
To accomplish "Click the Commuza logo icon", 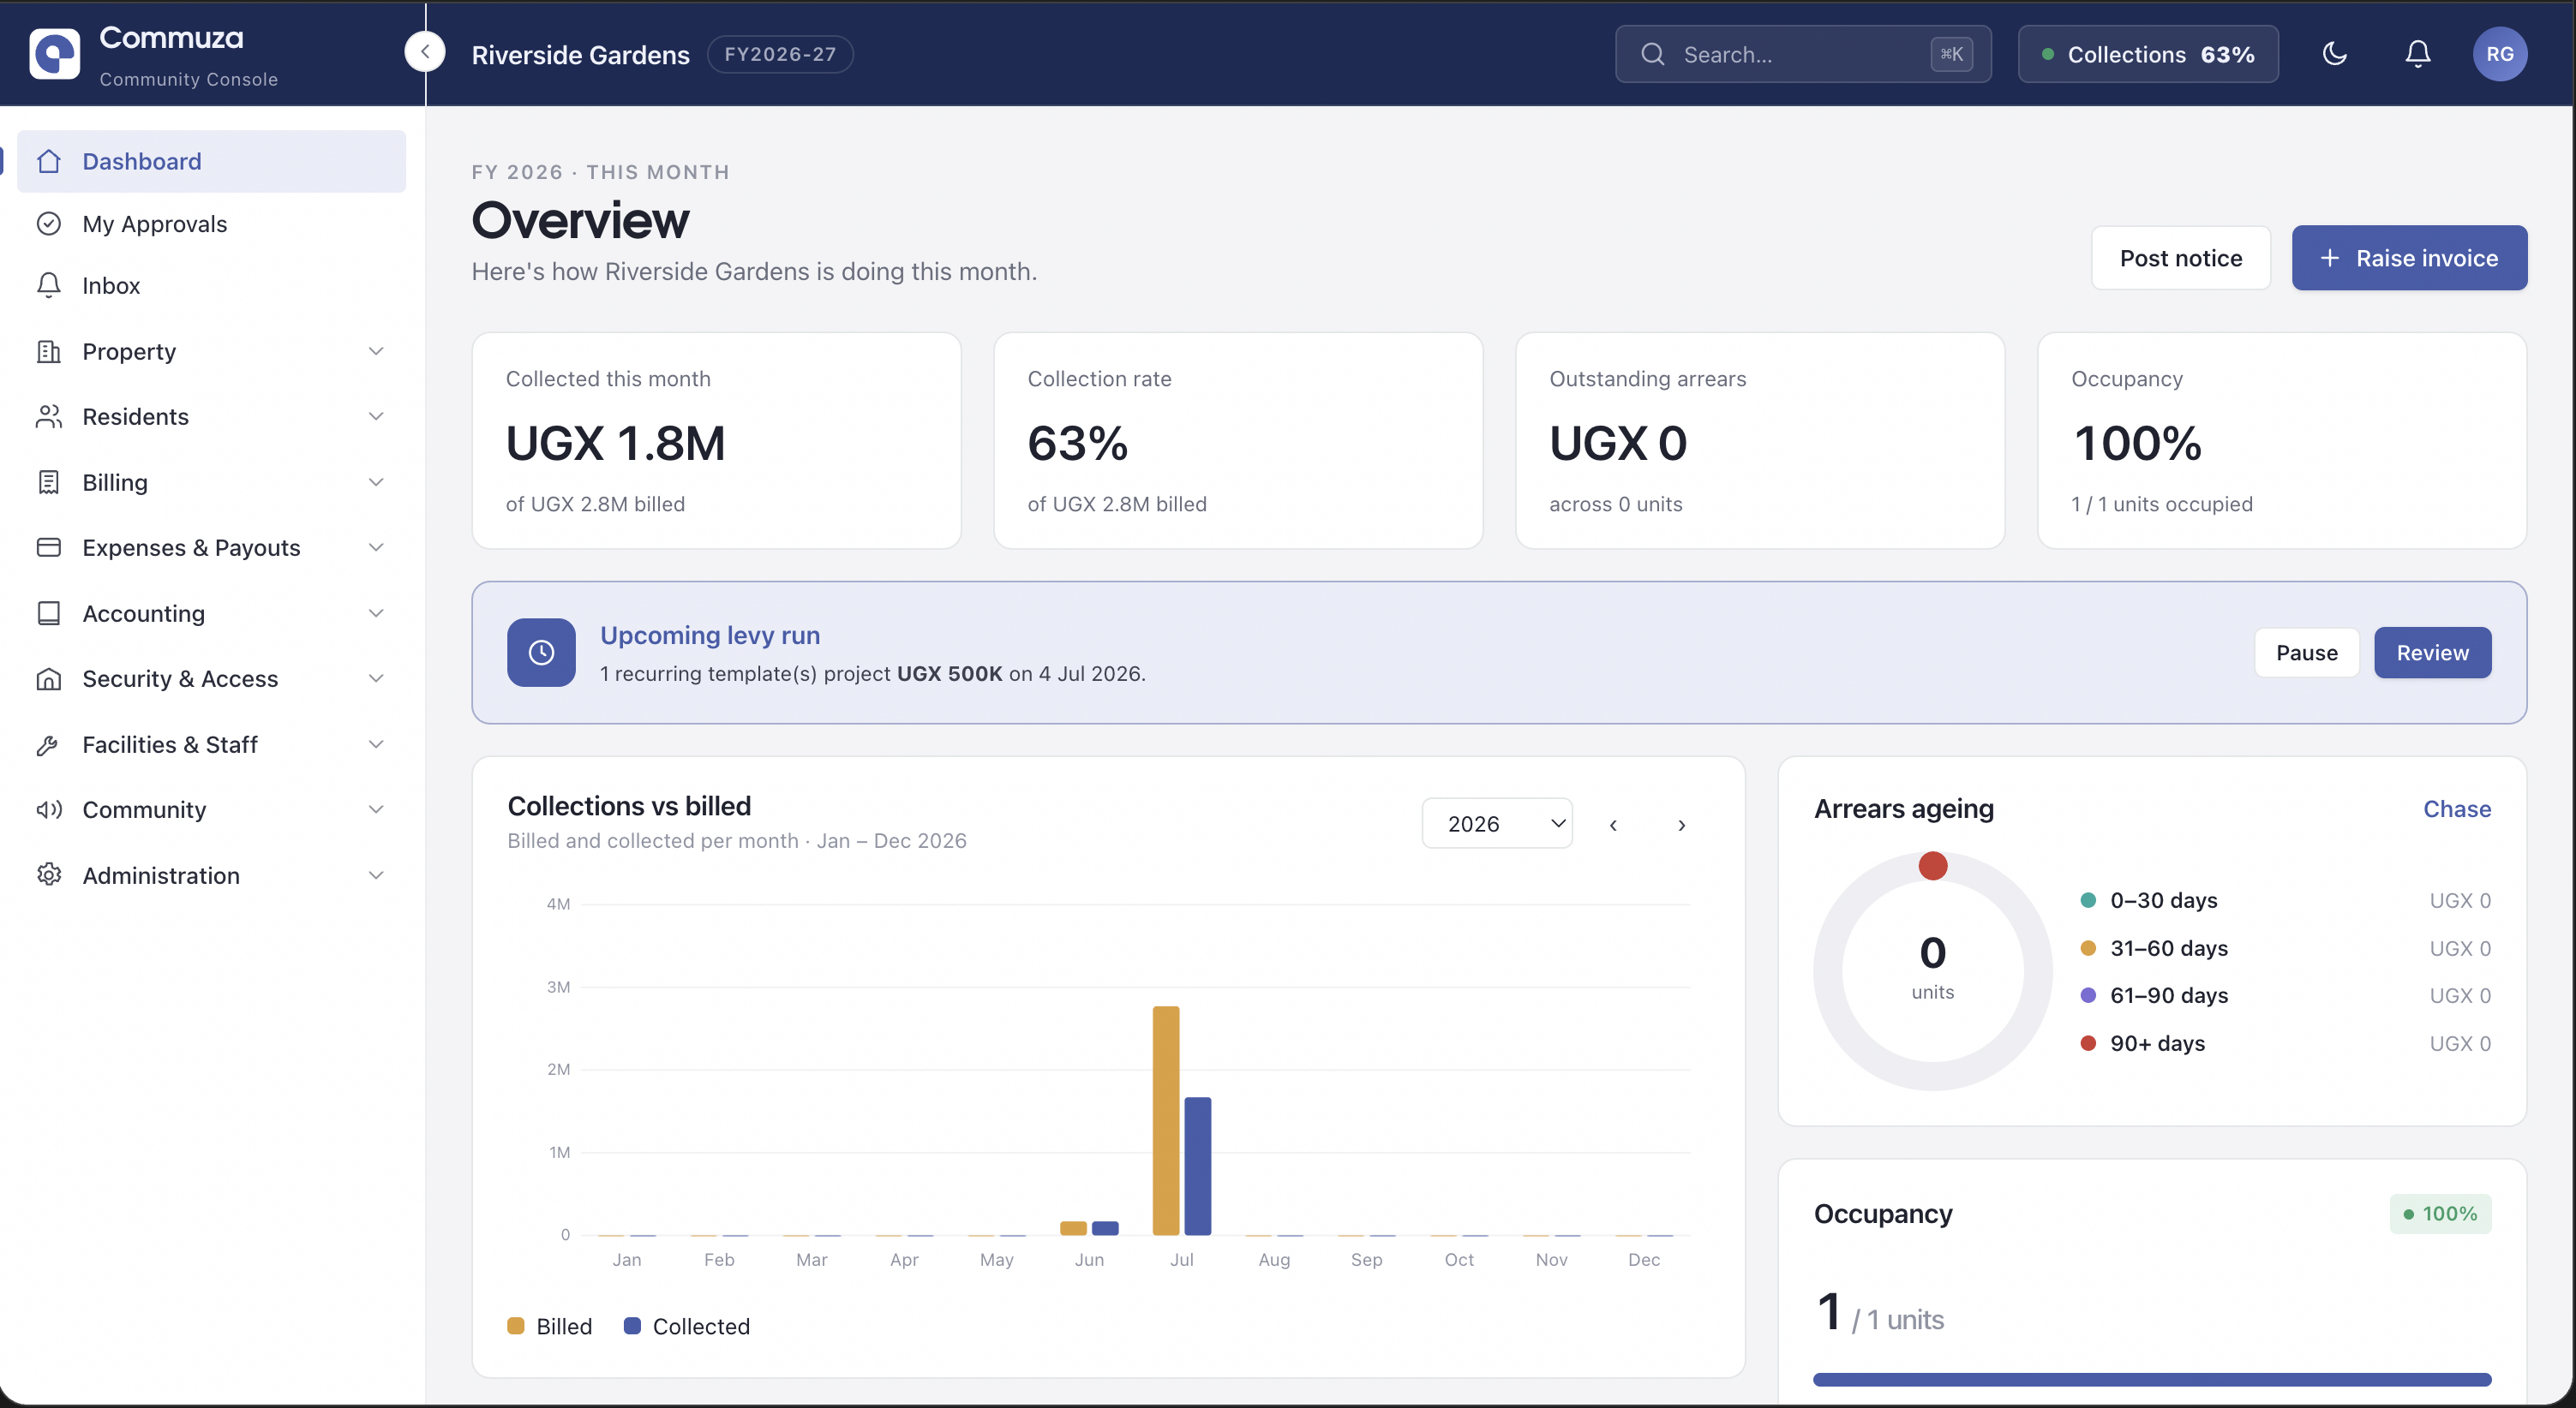I will pyautogui.click(x=54, y=54).
